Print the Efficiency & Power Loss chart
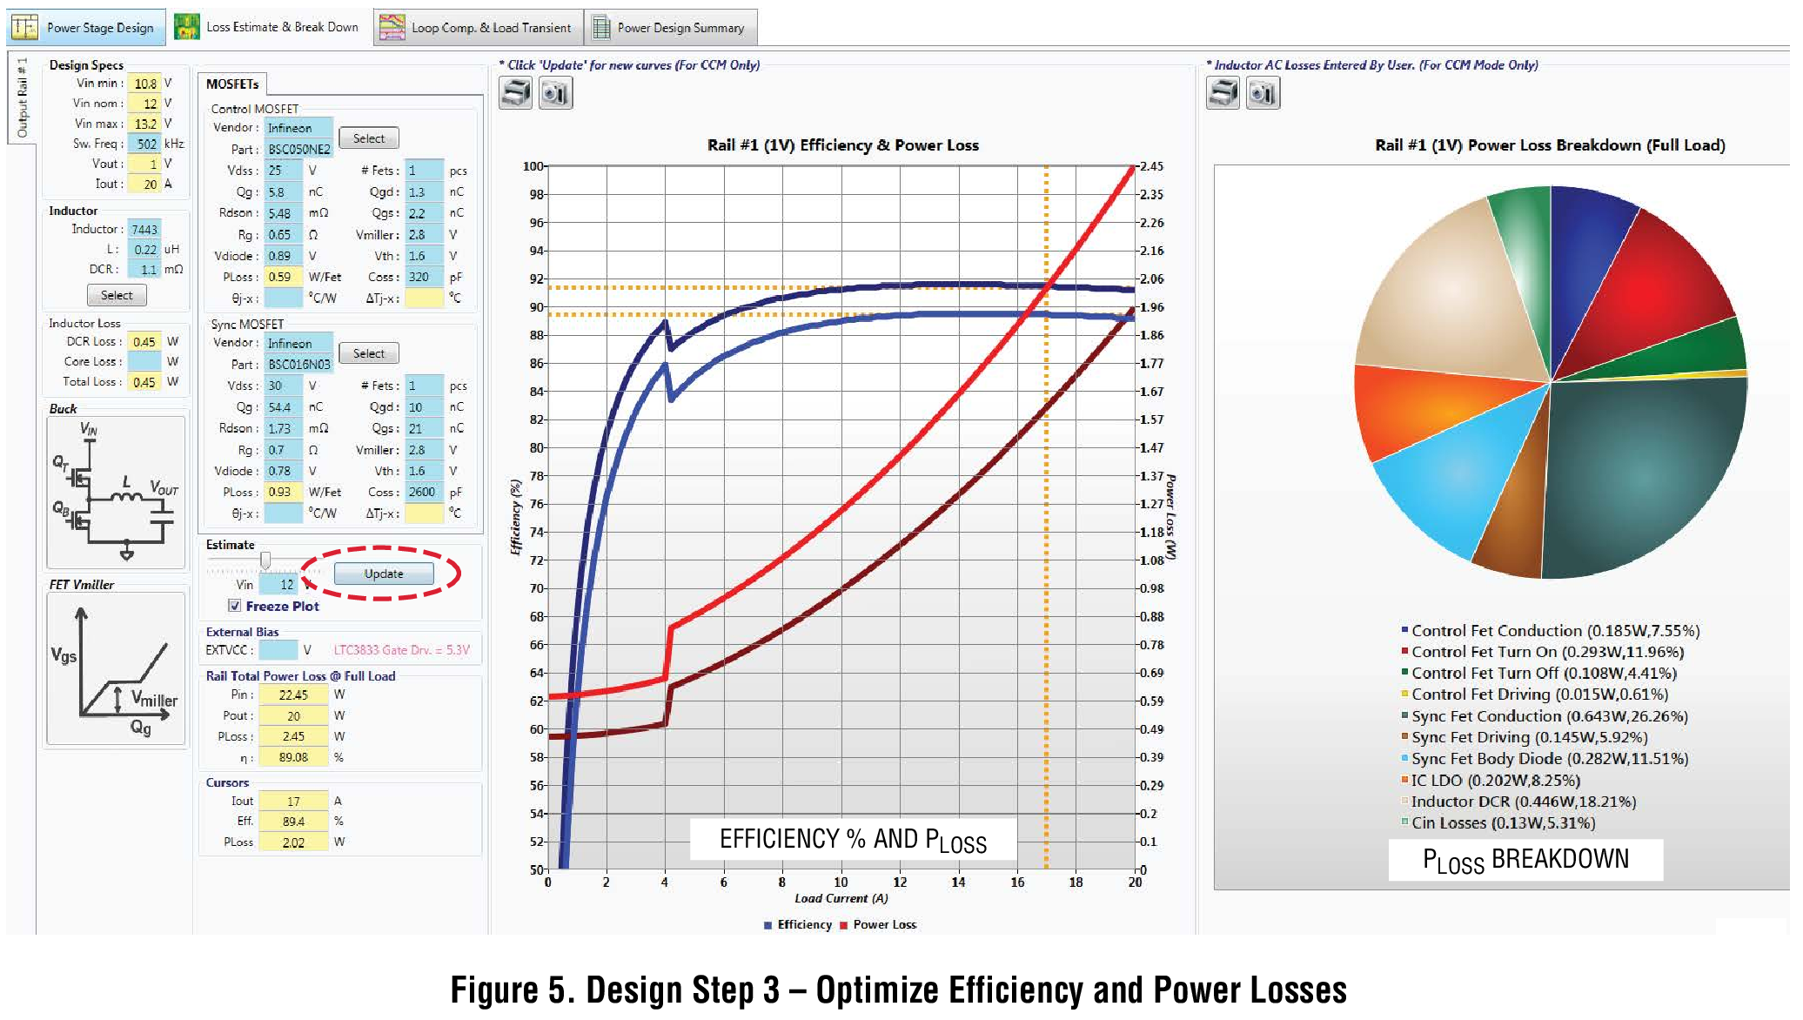Viewport: 1803px width, 1020px height. 515,93
